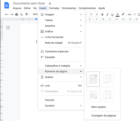Screen dimensions: 140x121
Task: Expand the Cabeçalhos e rodapés submenu
Action: click(61, 66)
